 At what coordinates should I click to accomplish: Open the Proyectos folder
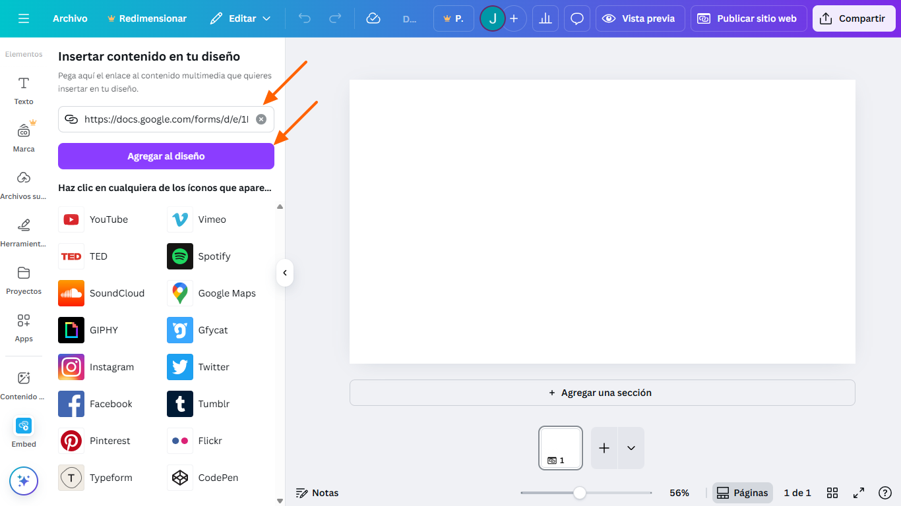(24, 280)
